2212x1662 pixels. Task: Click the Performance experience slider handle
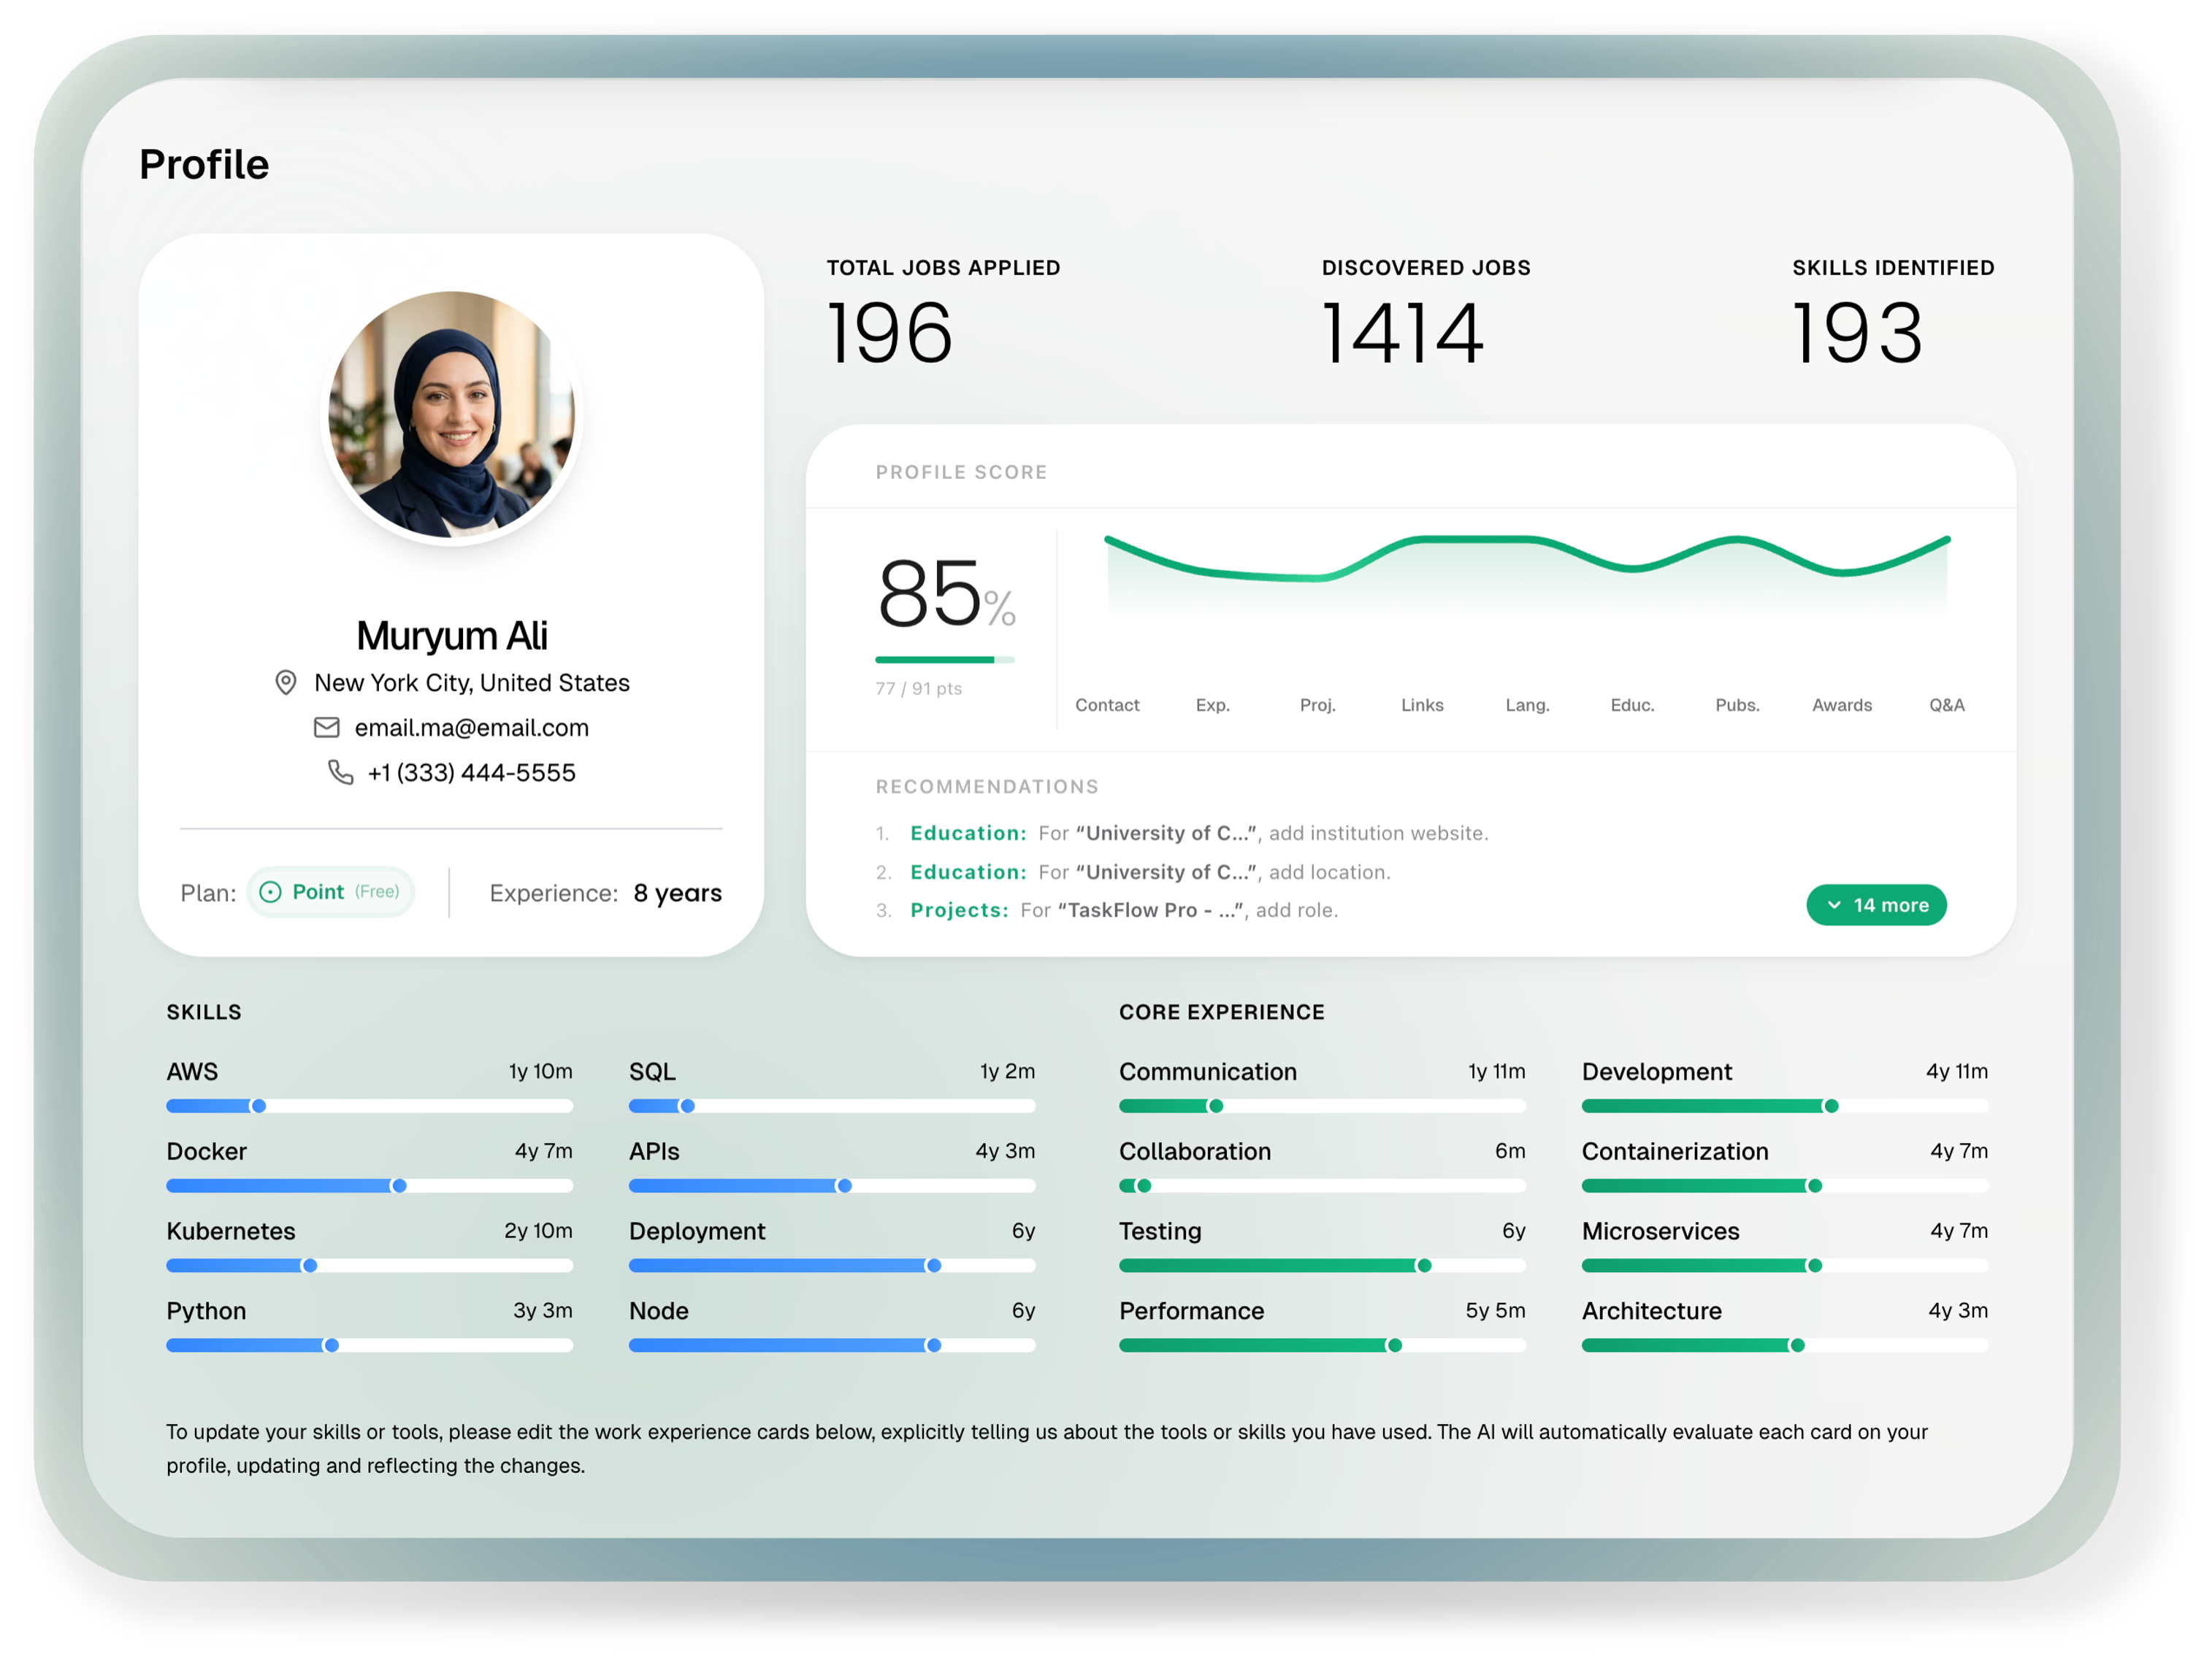coord(1394,1346)
